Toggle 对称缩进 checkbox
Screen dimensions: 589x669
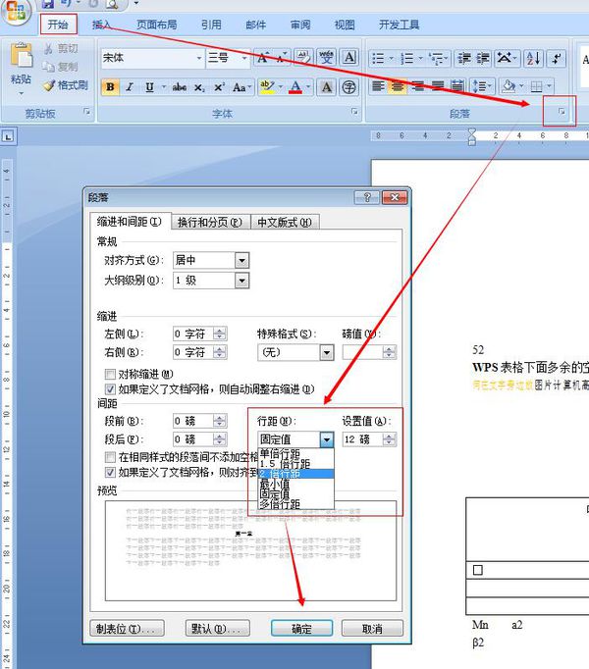click(x=110, y=374)
